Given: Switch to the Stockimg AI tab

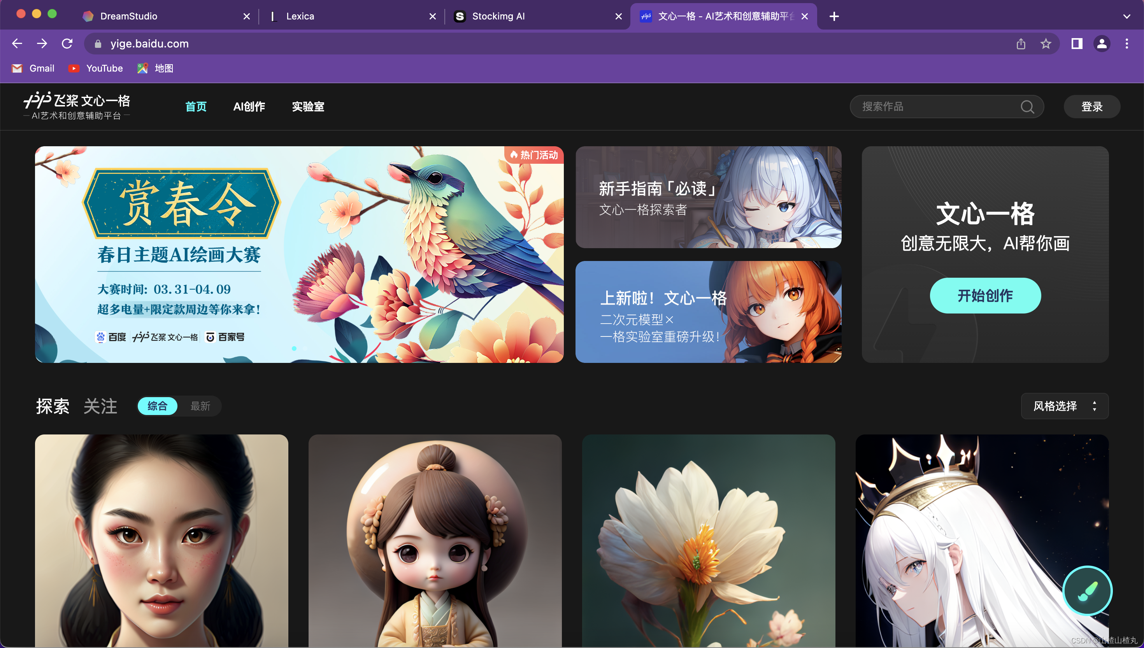Looking at the screenshot, I should [538, 16].
